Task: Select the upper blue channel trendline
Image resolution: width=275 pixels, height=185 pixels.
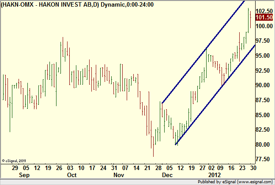Action: pos(203,52)
